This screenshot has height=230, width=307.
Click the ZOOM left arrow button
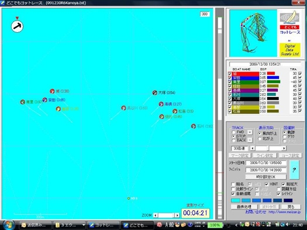(156, 215)
